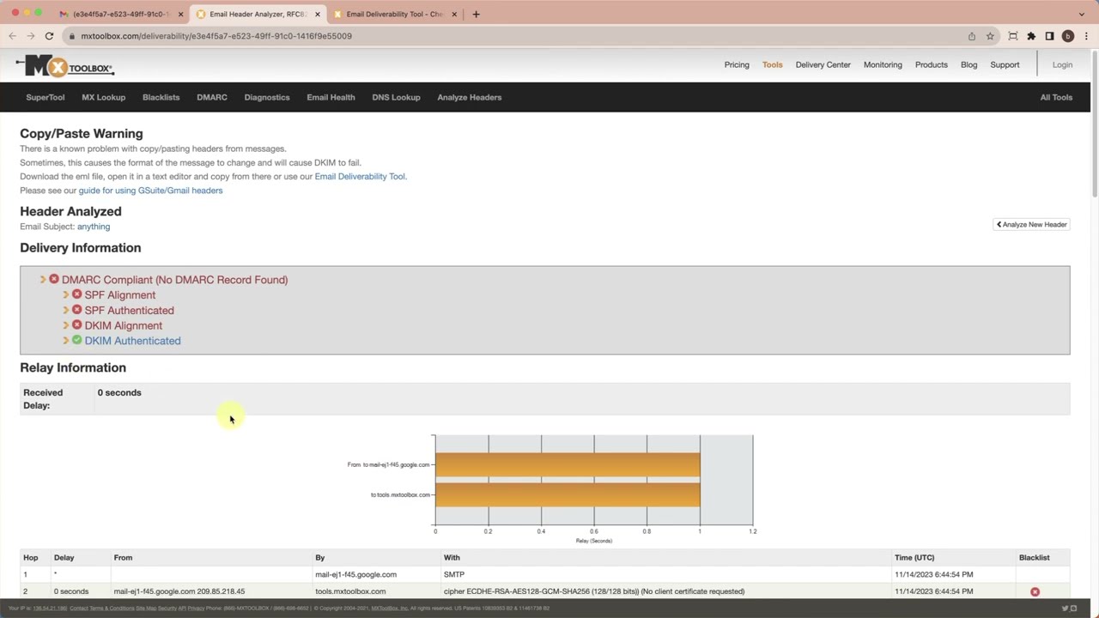
Task: Click the red blacklist icon in hop 2 row
Action: click(1035, 591)
